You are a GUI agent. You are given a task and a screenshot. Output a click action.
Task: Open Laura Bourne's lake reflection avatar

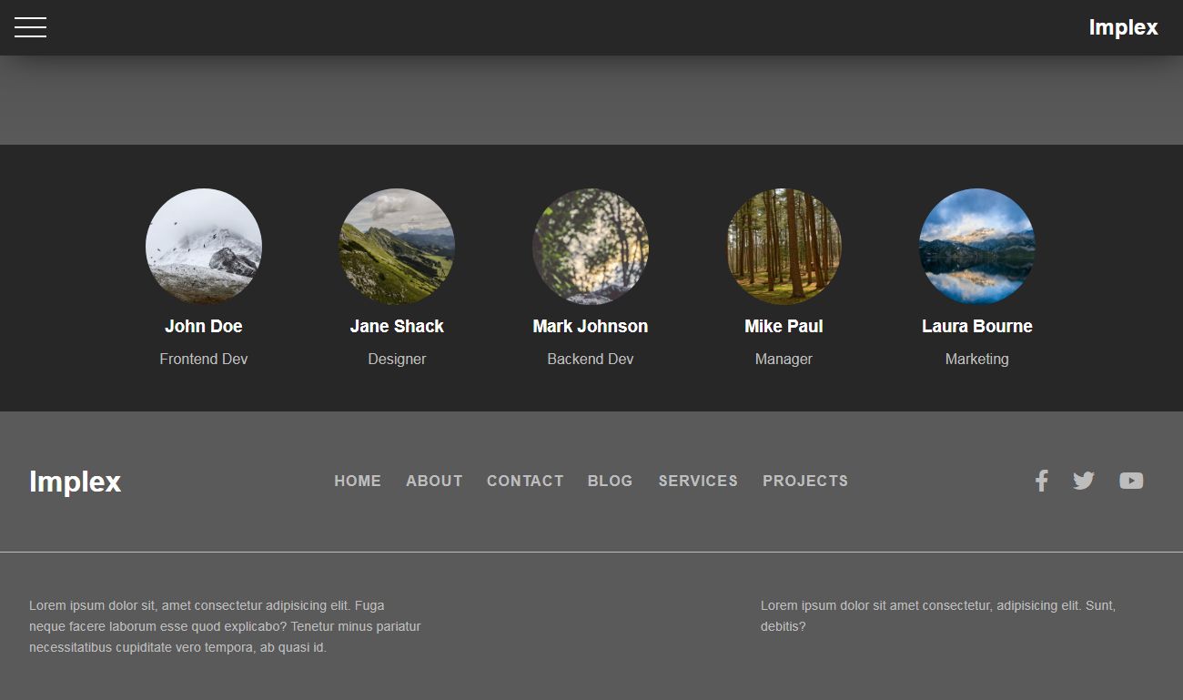coord(977,247)
